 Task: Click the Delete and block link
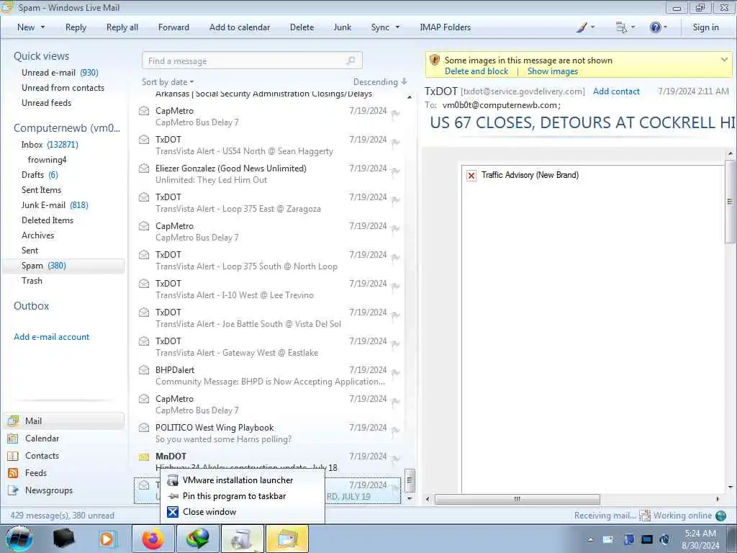pyautogui.click(x=476, y=71)
